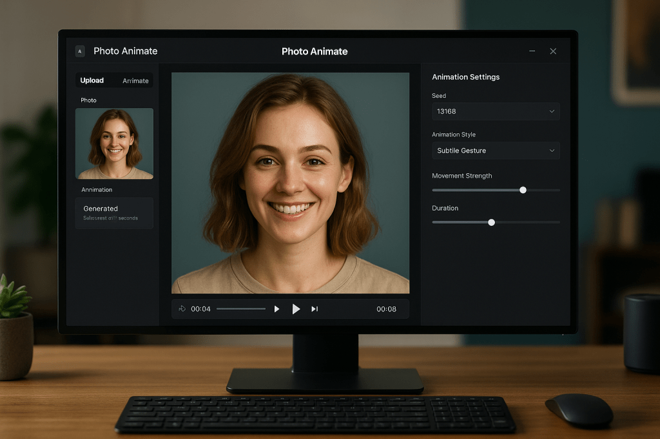Minimize the Photo Animate window
The height and width of the screenshot is (439, 660).
532,51
